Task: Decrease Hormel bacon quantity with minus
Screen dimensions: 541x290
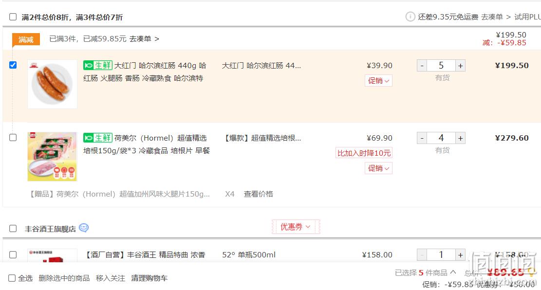Action: [x=422, y=138]
